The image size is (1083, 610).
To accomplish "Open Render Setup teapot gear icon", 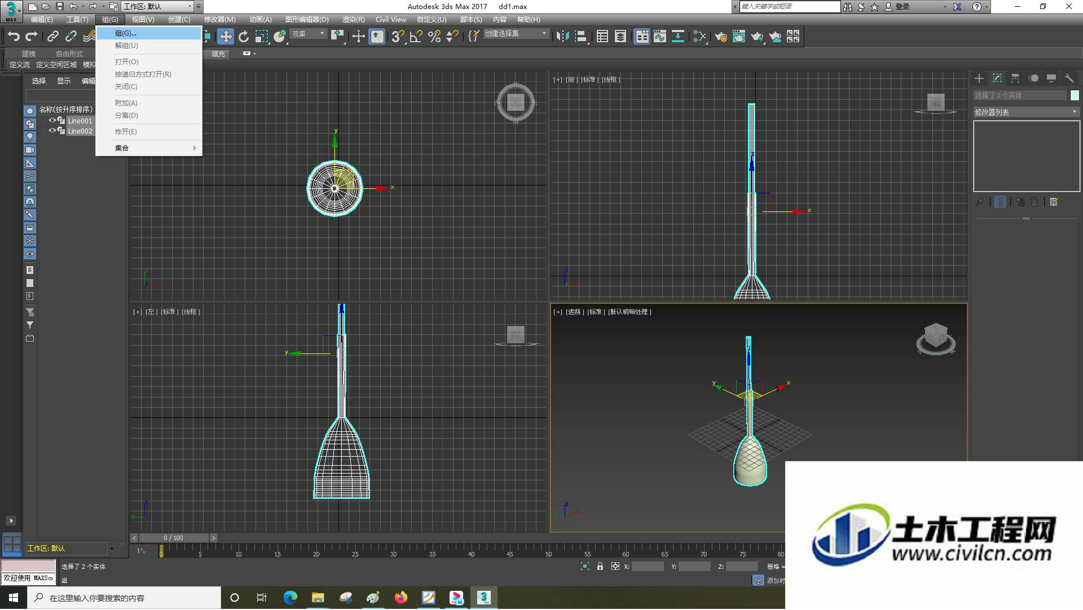I will click(x=721, y=37).
